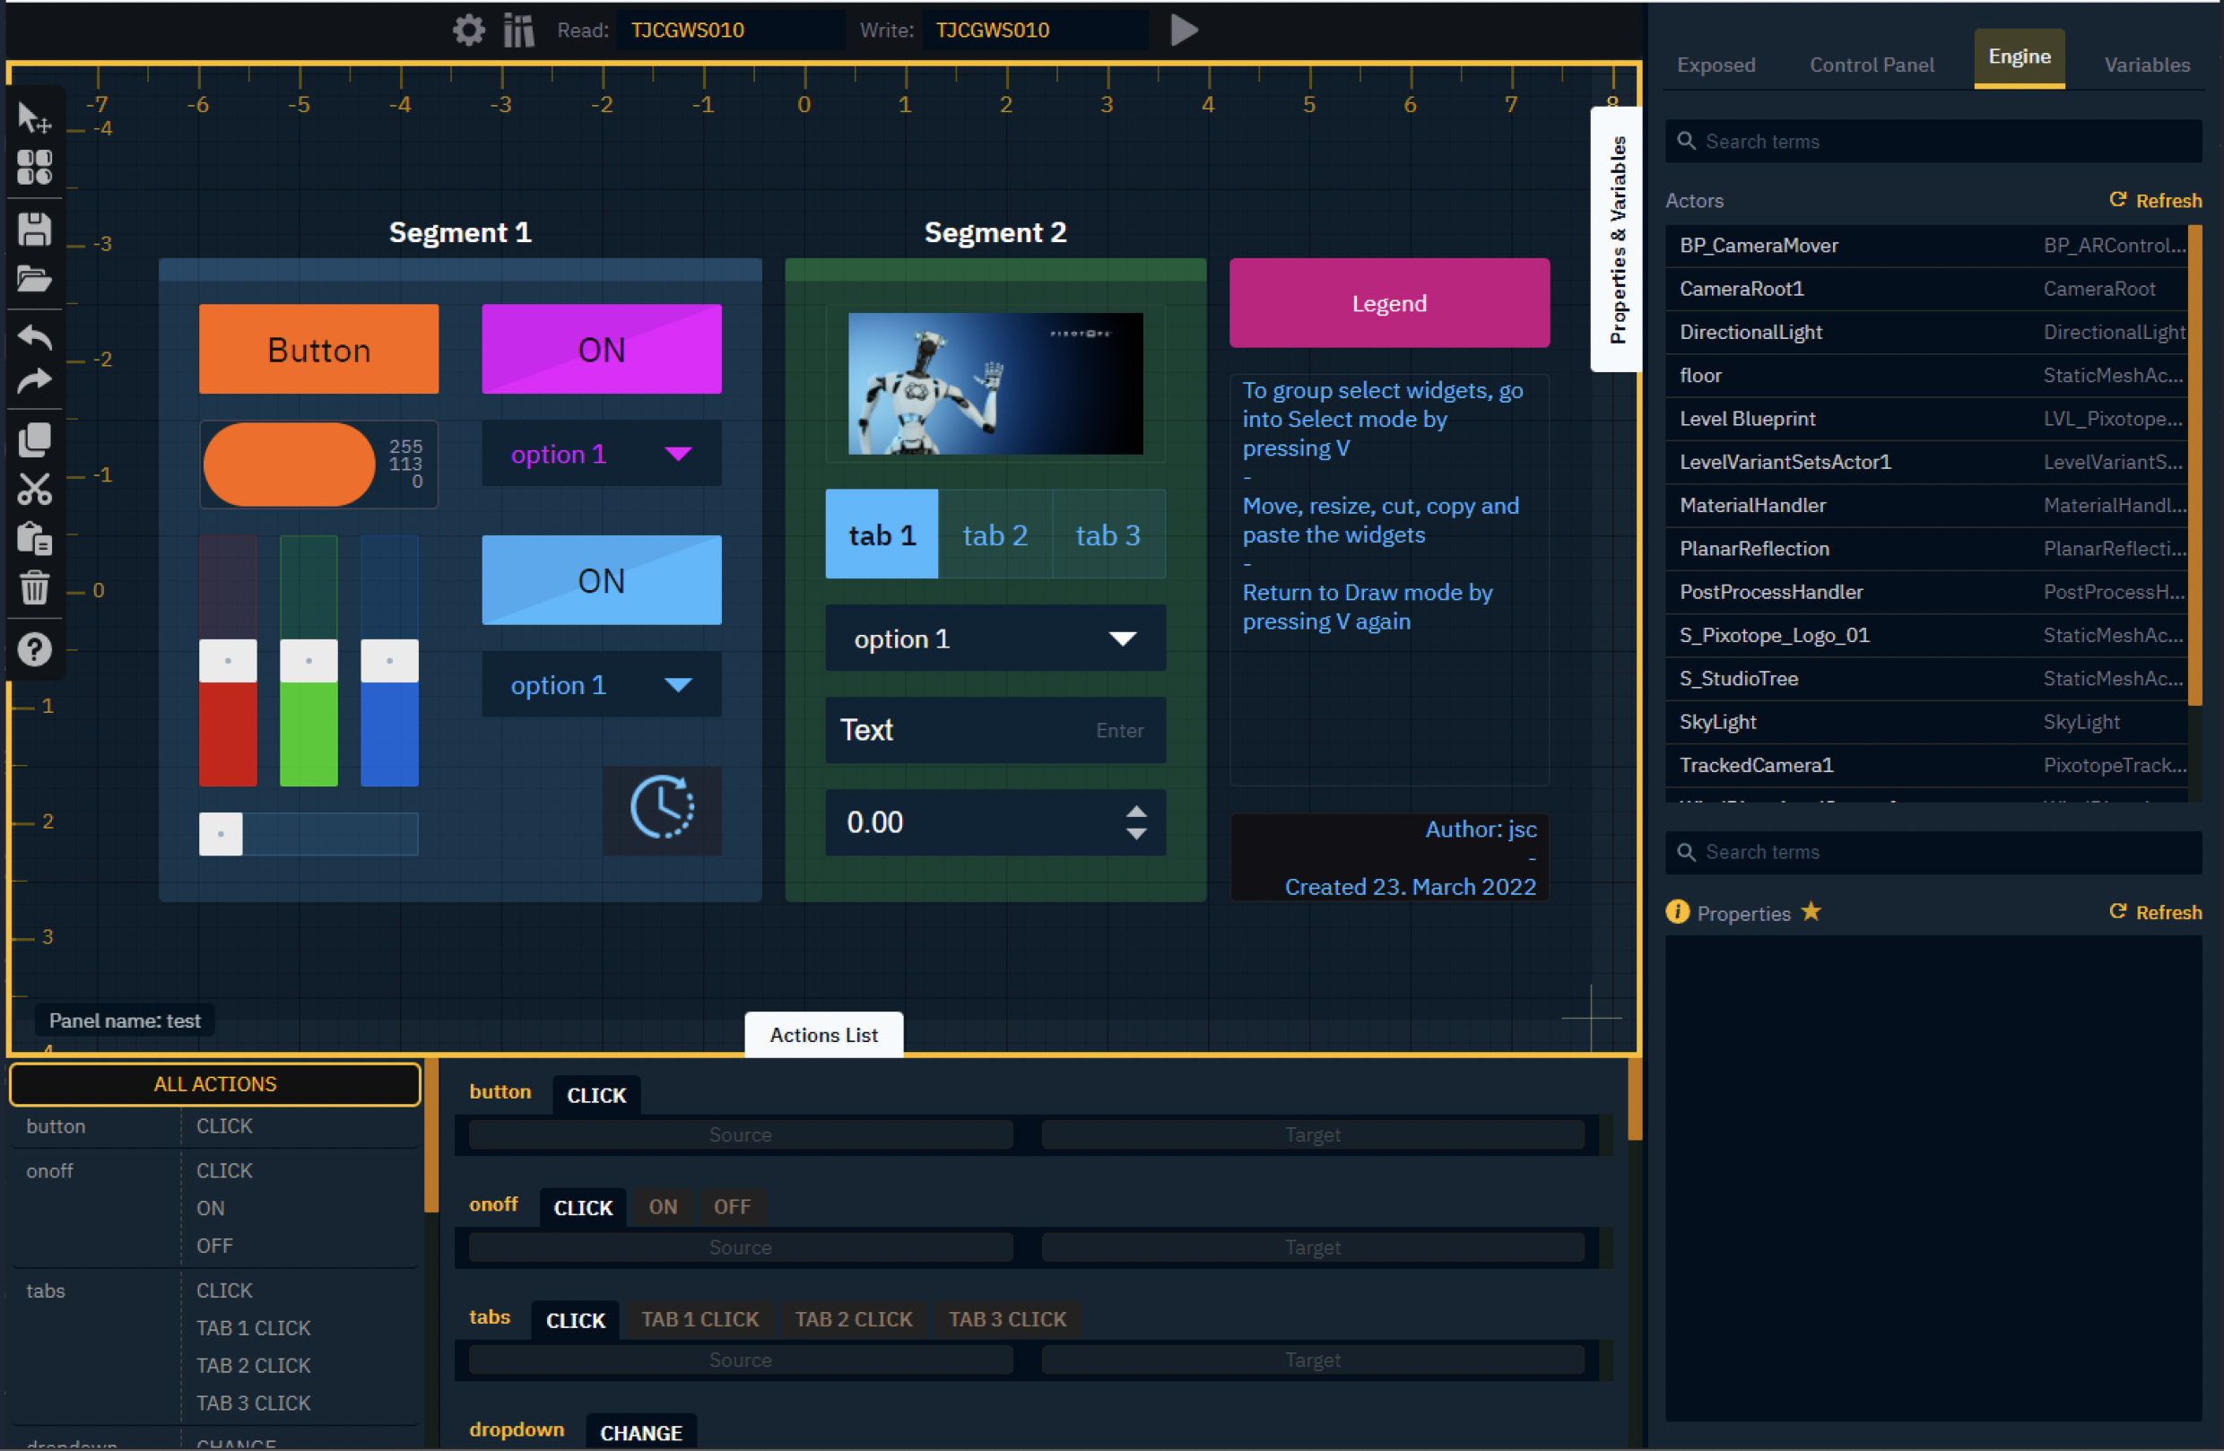This screenshot has height=1451, width=2224.
Task: Click the Play button in the toolbar
Action: pos(1178,30)
